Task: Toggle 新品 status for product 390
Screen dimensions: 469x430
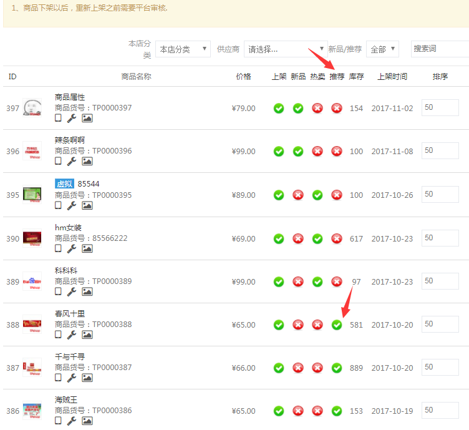Action: 298,238
